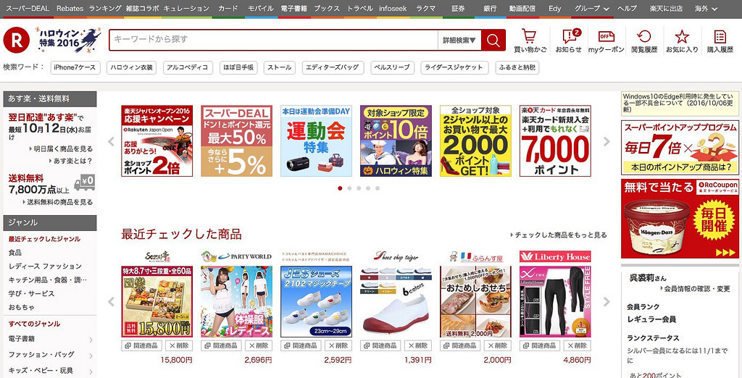Open ラクマ in top navigation
Viewport: 742px width, 378px height.
(x=425, y=9)
